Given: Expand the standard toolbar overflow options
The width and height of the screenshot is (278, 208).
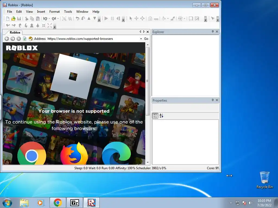Looking at the screenshot, I should point(99,19).
